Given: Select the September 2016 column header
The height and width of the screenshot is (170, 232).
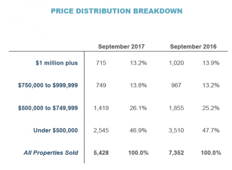Looking at the screenshot, I should [193, 47].
